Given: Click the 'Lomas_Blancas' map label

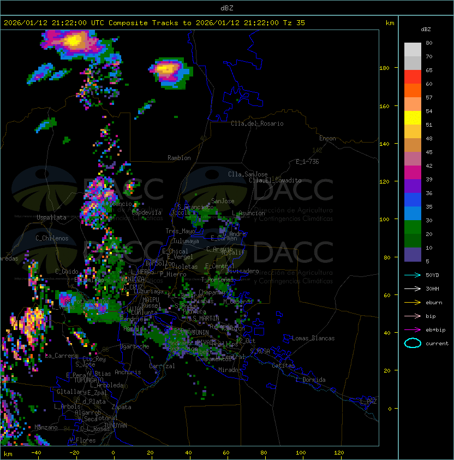Looking at the screenshot, I should pos(313,338).
